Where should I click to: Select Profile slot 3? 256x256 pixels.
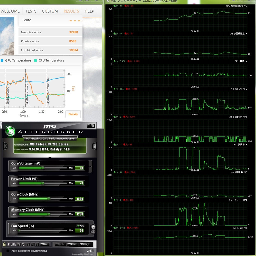point(28,244)
